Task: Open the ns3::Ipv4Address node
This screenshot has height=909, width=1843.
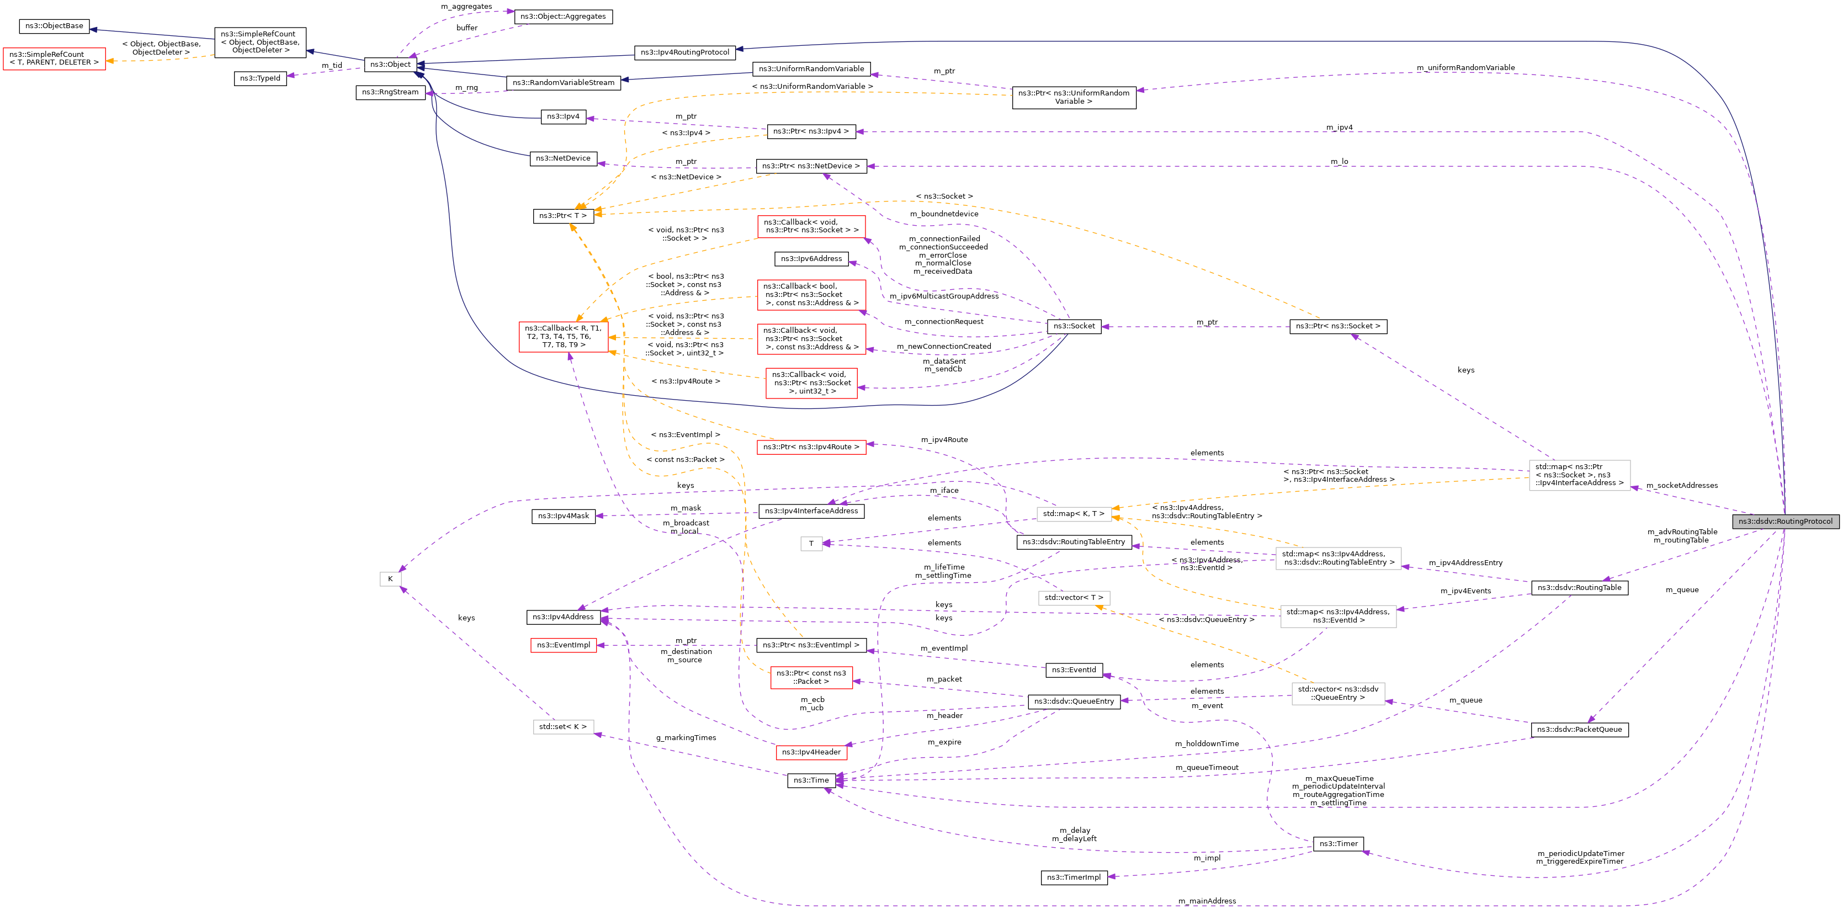Action: point(563,617)
